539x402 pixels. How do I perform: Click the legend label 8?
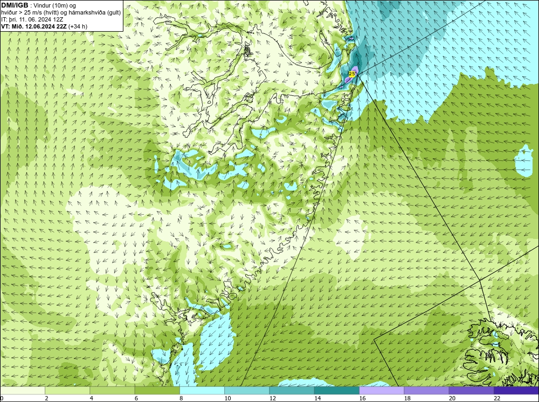[x=181, y=398]
